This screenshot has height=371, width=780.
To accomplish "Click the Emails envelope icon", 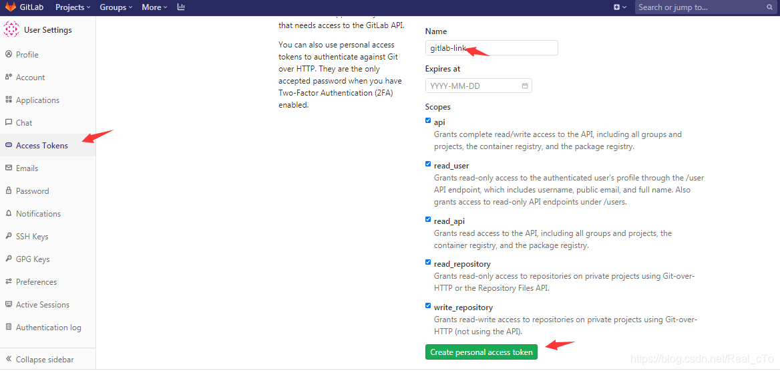I will click(x=9, y=168).
